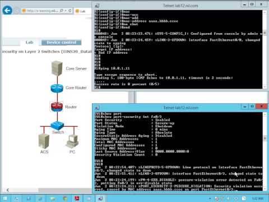The image size is (269, 202).
Task: Open system menu icon of bottom Telnet window
Action: tap(97, 108)
